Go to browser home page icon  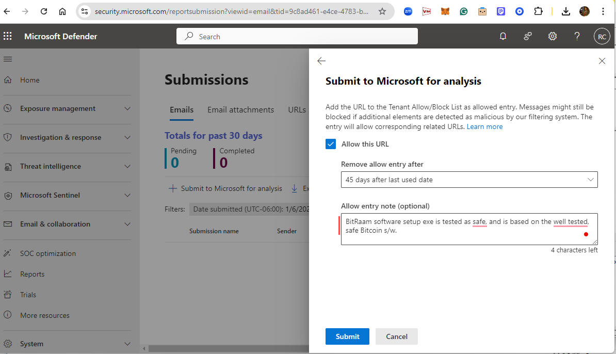[x=62, y=11]
